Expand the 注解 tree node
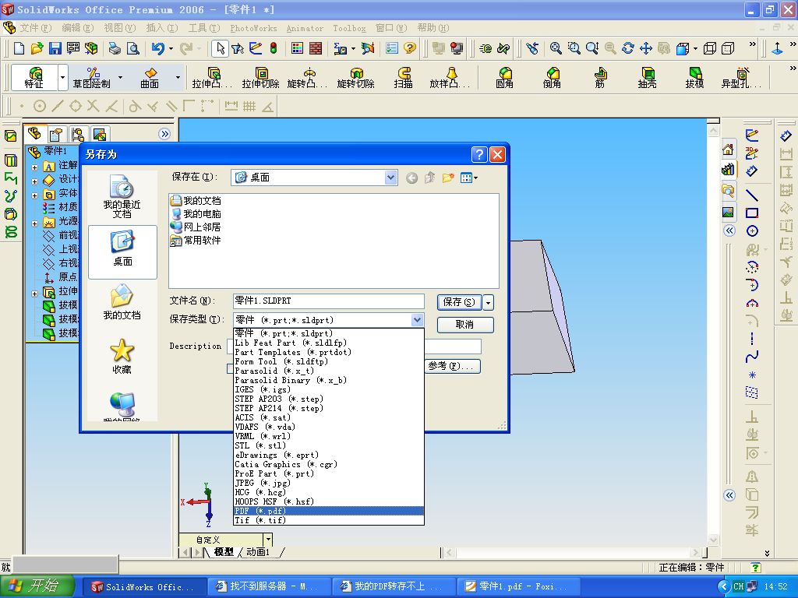 pos(34,167)
